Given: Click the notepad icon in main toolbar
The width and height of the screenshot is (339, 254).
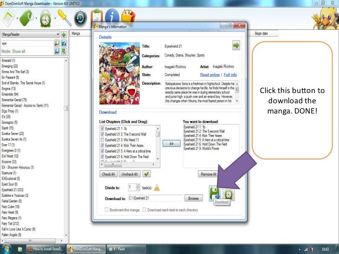Looking at the screenshot, I should click(x=8, y=19).
